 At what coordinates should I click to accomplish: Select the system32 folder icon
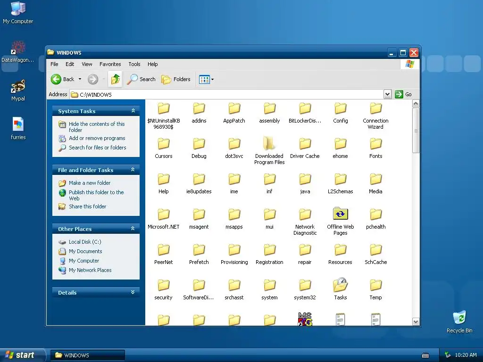tap(305, 285)
